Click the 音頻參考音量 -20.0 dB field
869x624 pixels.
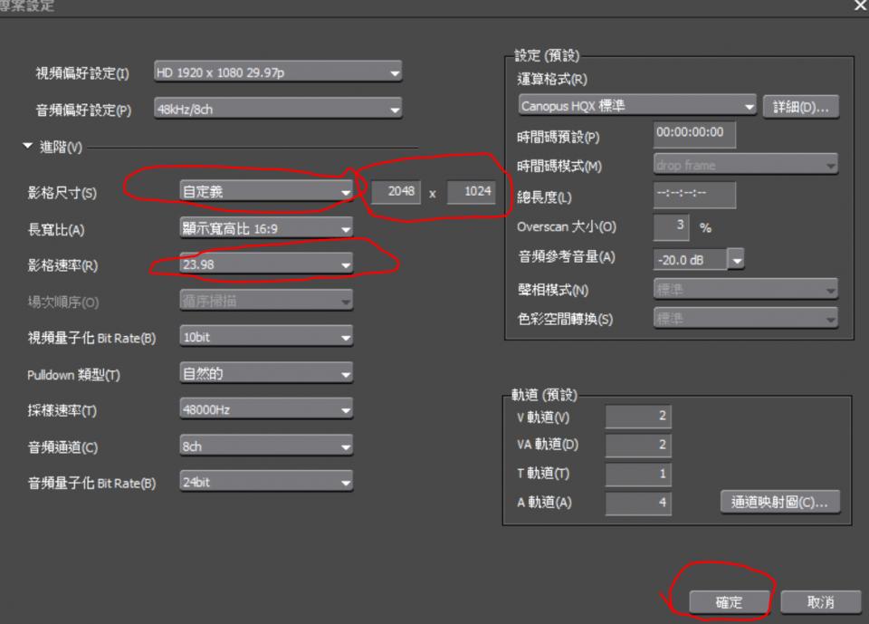[690, 259]
